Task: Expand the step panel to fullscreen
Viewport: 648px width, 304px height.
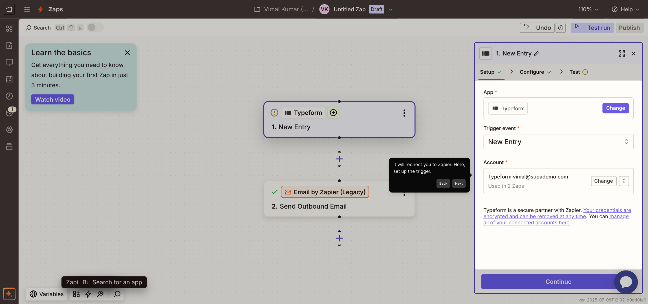Action: point(622,53)
